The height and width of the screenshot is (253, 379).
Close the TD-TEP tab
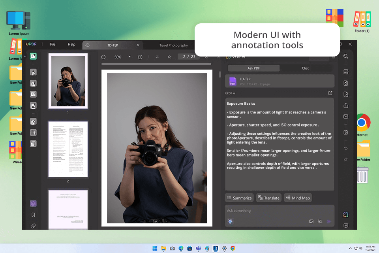138,45
